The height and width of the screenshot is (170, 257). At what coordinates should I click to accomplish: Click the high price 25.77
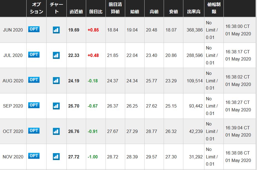point(151,81)
